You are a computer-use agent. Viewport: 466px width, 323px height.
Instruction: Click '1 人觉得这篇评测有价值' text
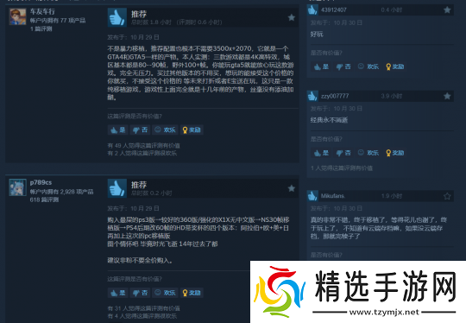point(342,168)
